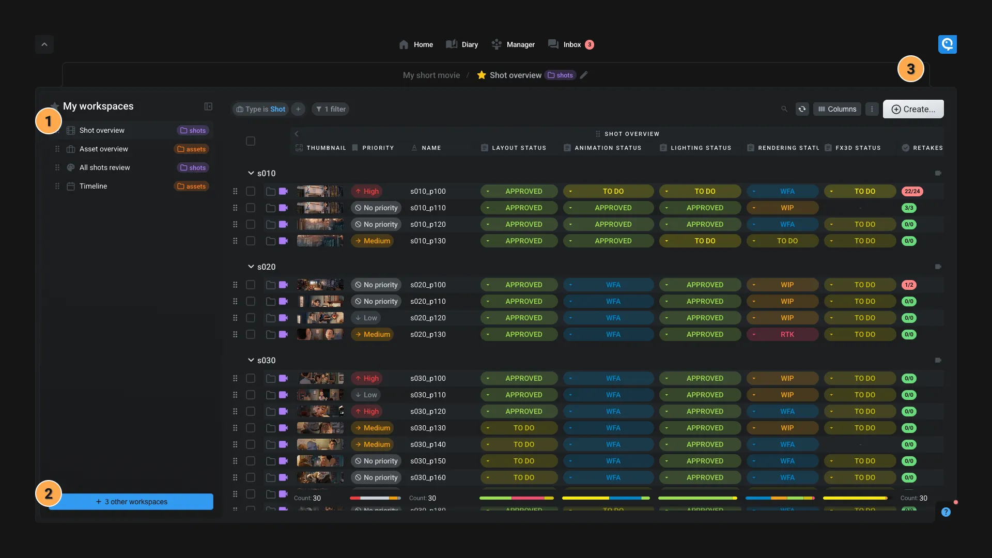Select the checkbox for s030_p120 row
The image size is (992, 558).
(251, 412)
